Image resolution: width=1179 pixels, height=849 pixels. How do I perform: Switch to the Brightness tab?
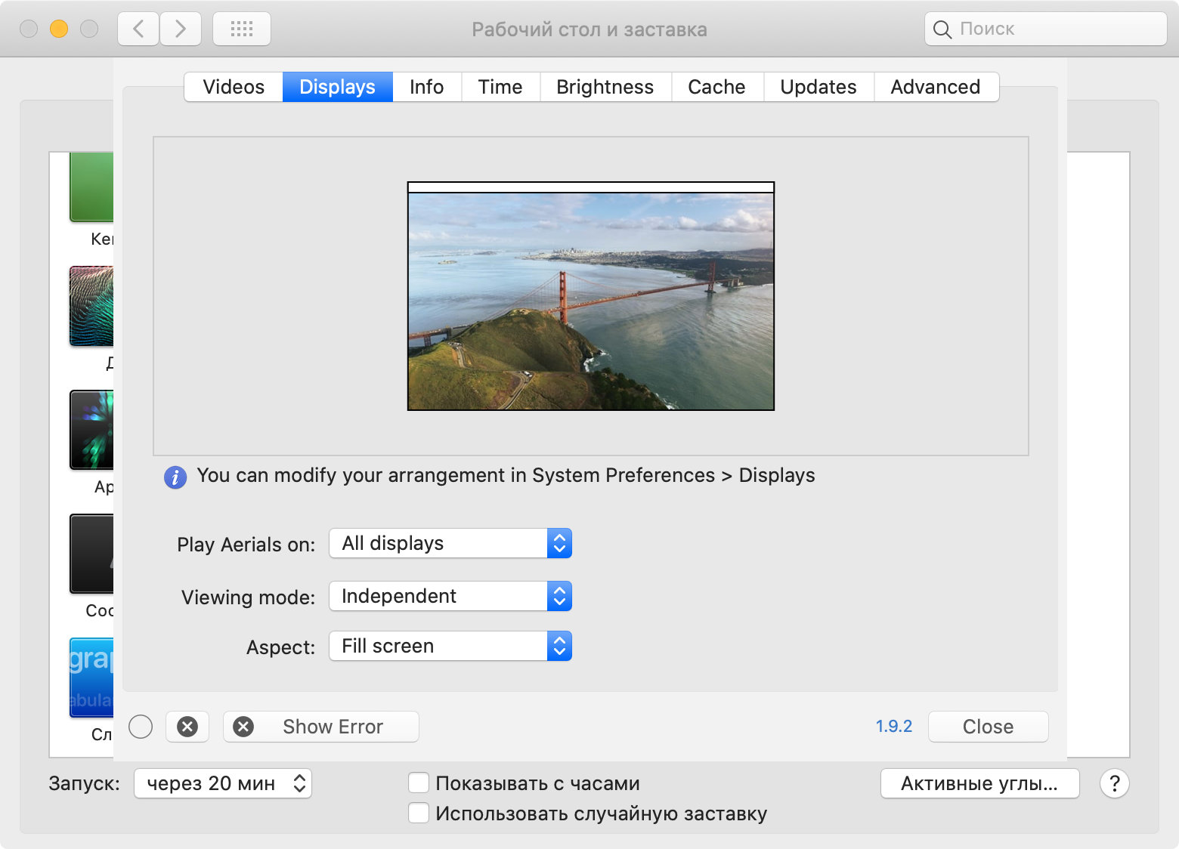(x=605, y=87)
